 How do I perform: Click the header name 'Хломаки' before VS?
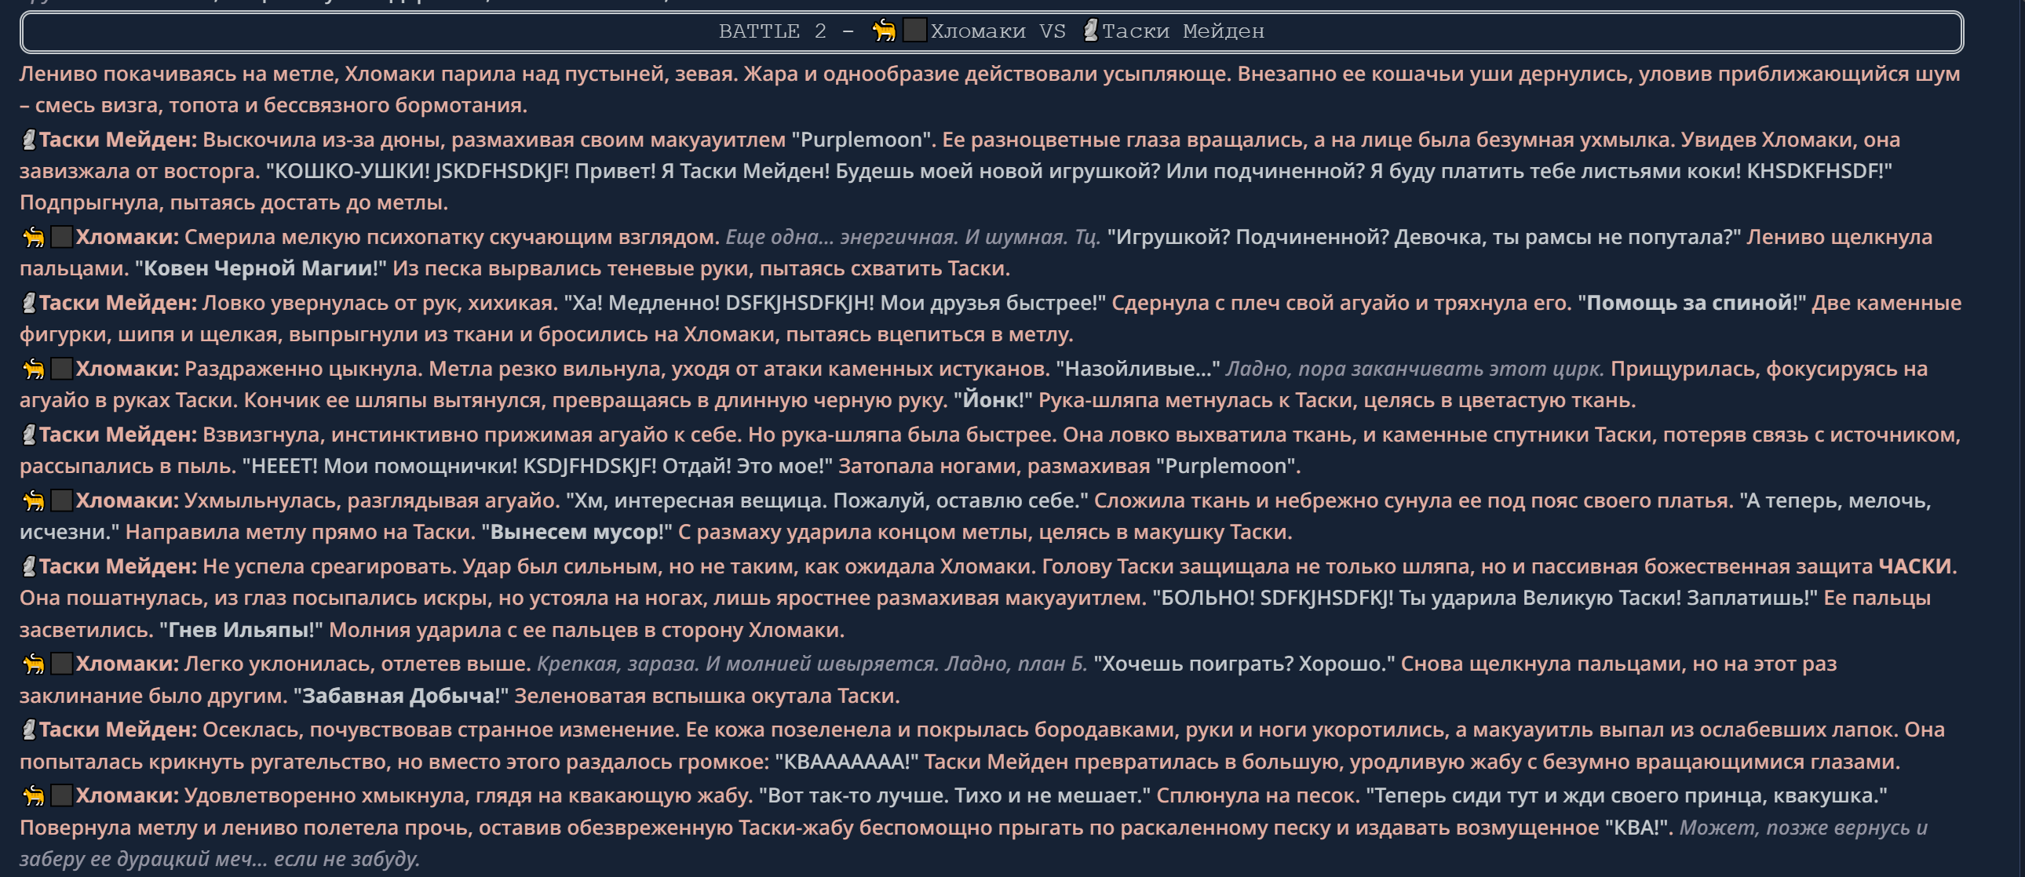[x=978, y=31]
